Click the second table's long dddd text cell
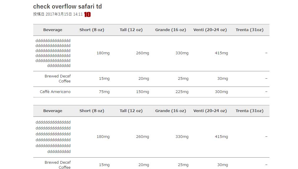Screen dimensions: 298x169 click(53, 137)
